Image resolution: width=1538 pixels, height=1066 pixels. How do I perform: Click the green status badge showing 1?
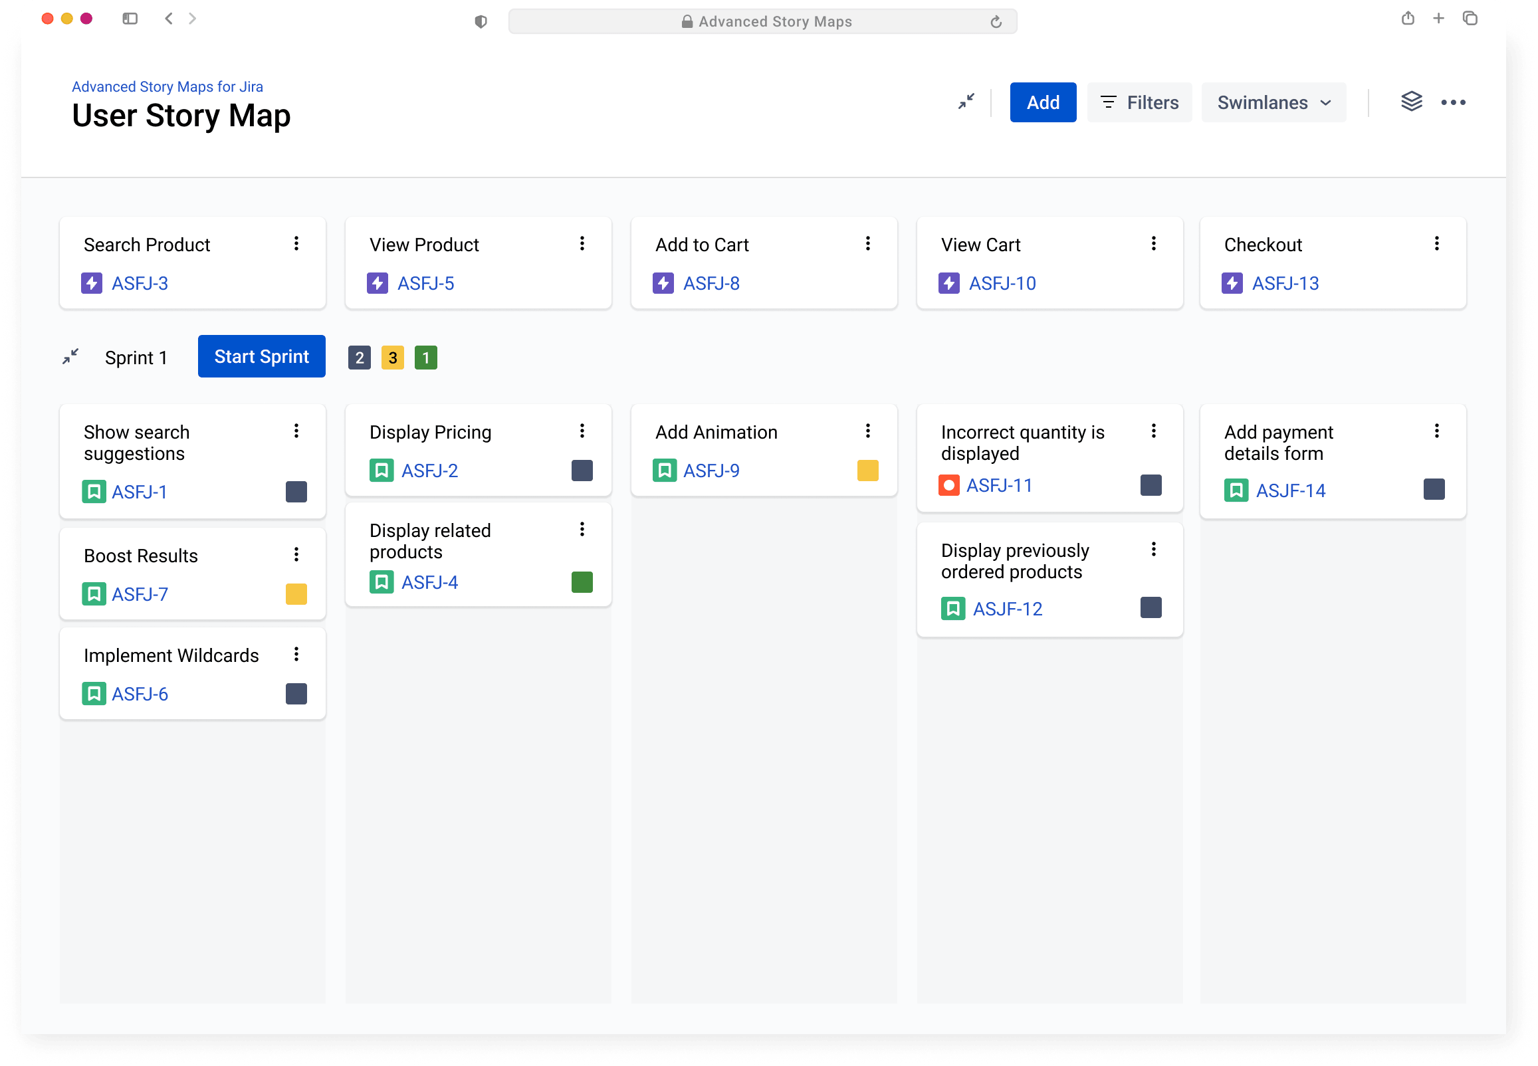point(425,358)
